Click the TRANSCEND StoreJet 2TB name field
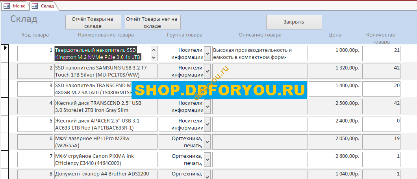 106,107
